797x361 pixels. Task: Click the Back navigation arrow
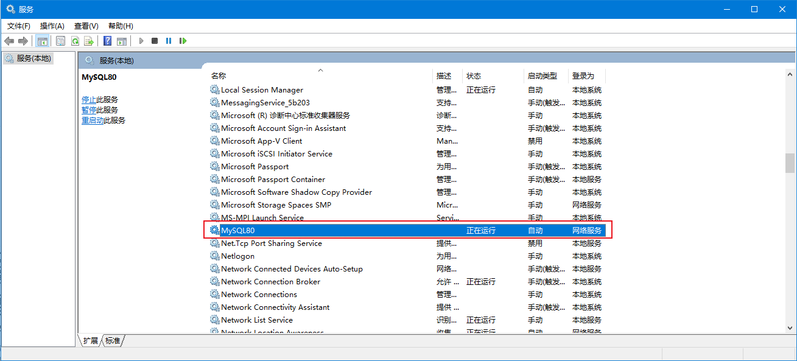[9, 41]
